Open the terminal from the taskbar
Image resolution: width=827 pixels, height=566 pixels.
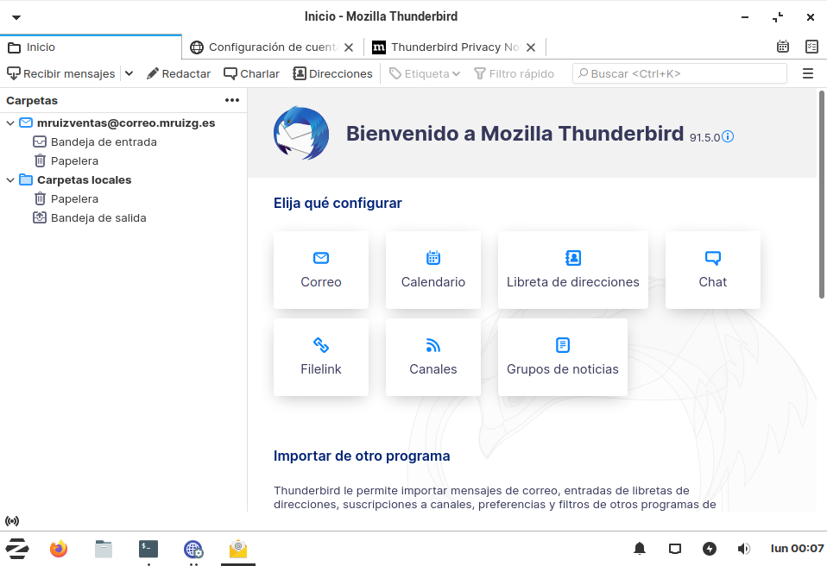click(x=148, y=549)
